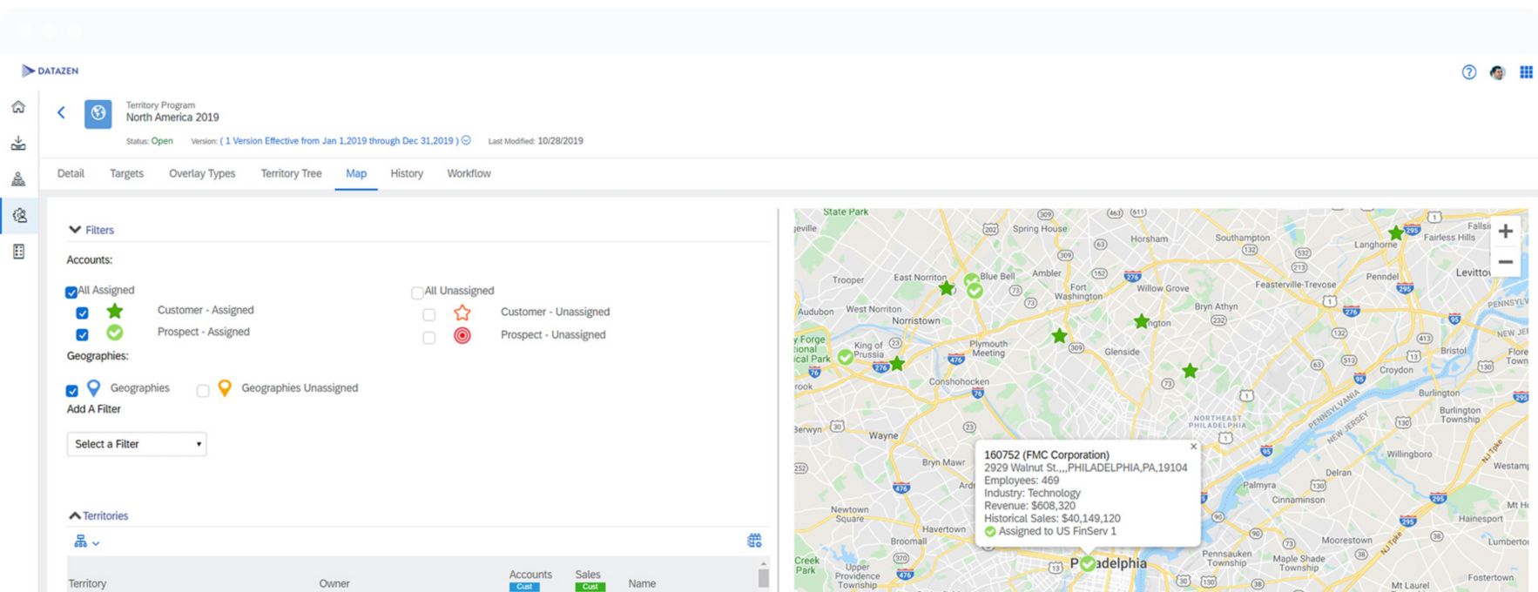Screen dimensions: 1538x592
Task: Check the Geographies Unassigned checkbox
Action: click(203, 391)
